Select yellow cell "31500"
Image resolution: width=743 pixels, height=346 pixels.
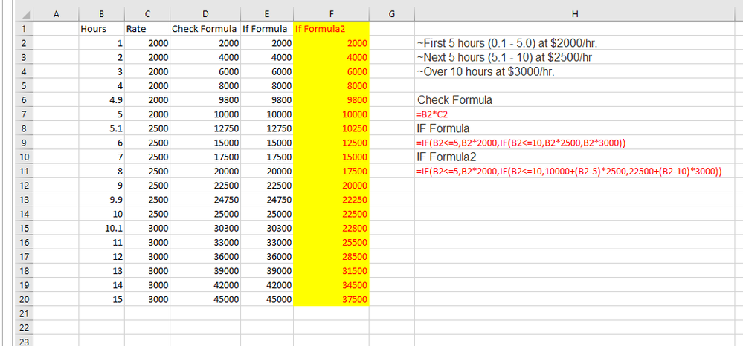pyautogui.click(x=331, y=271)
